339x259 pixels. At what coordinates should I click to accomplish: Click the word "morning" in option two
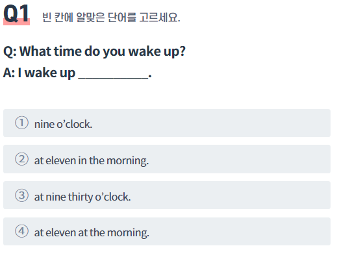(x=127, y=161)
